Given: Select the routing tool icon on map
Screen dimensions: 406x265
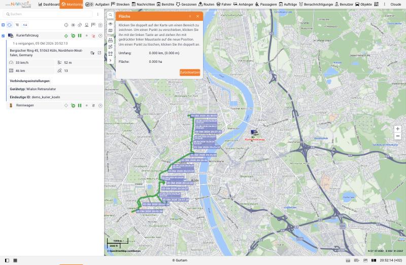Looking at the screenshot, I should 110,47.
